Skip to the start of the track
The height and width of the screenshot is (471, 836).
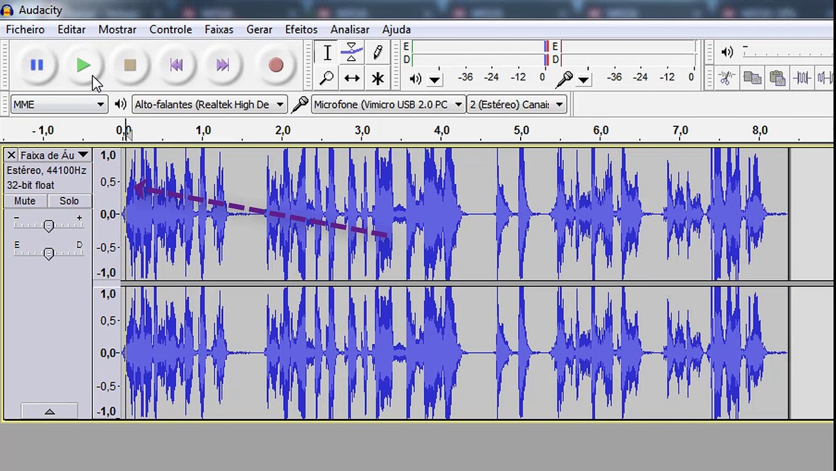pos(176,65)
